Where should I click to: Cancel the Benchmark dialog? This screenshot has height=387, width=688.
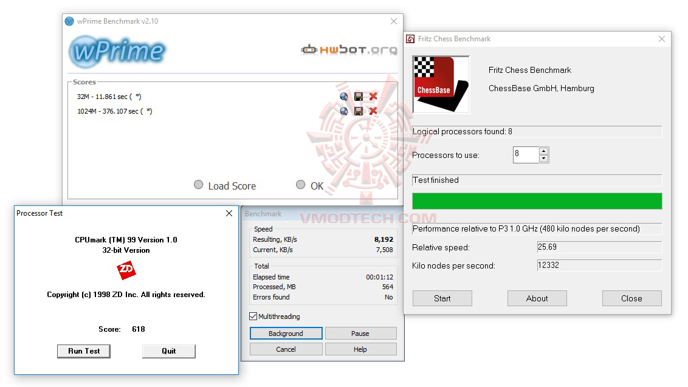click(286, 349)
